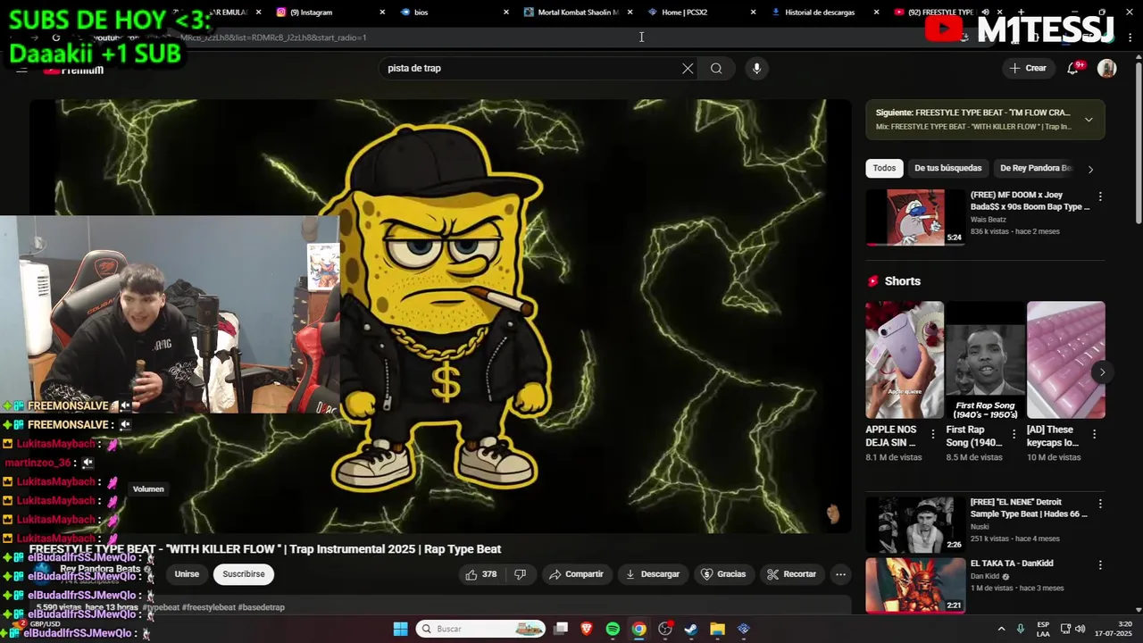1143x643 pixels.
Task: Open First Rap Song short thumbnail
Action: (x=985, y=360)
